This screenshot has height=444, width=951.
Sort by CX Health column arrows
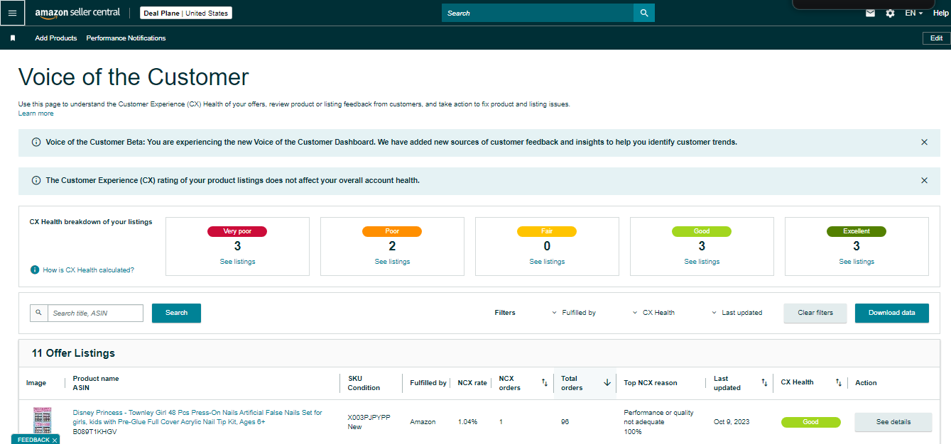tap(838, 383)
